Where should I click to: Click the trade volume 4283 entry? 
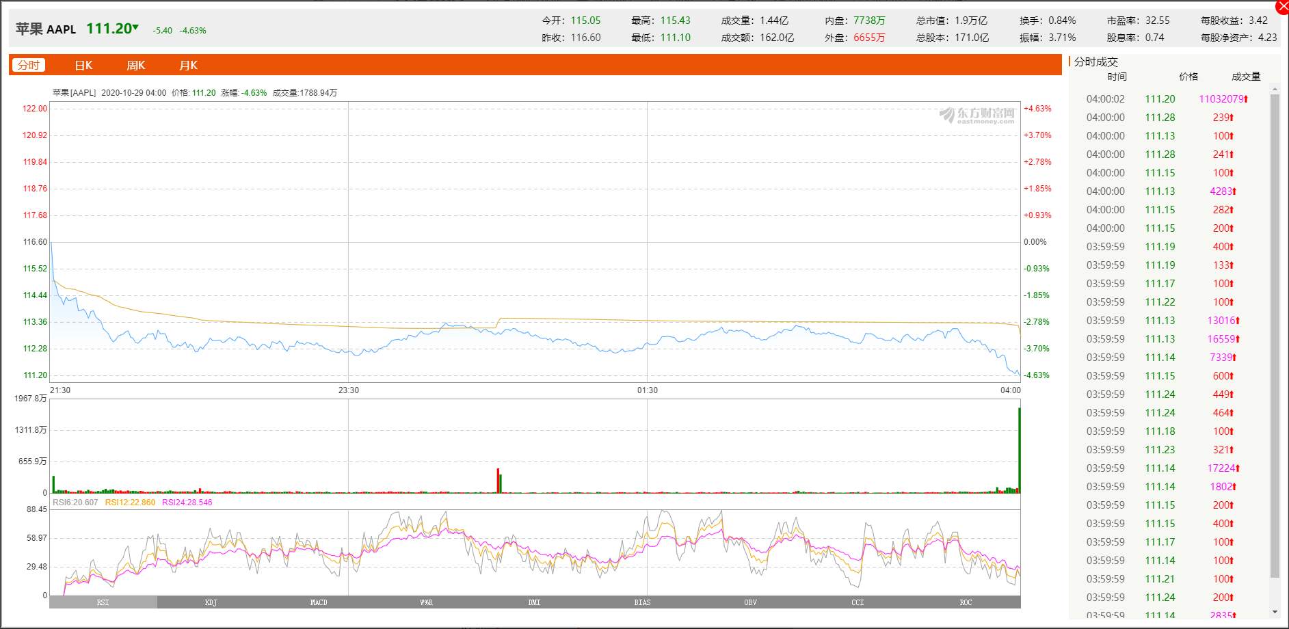[1222, 191]
